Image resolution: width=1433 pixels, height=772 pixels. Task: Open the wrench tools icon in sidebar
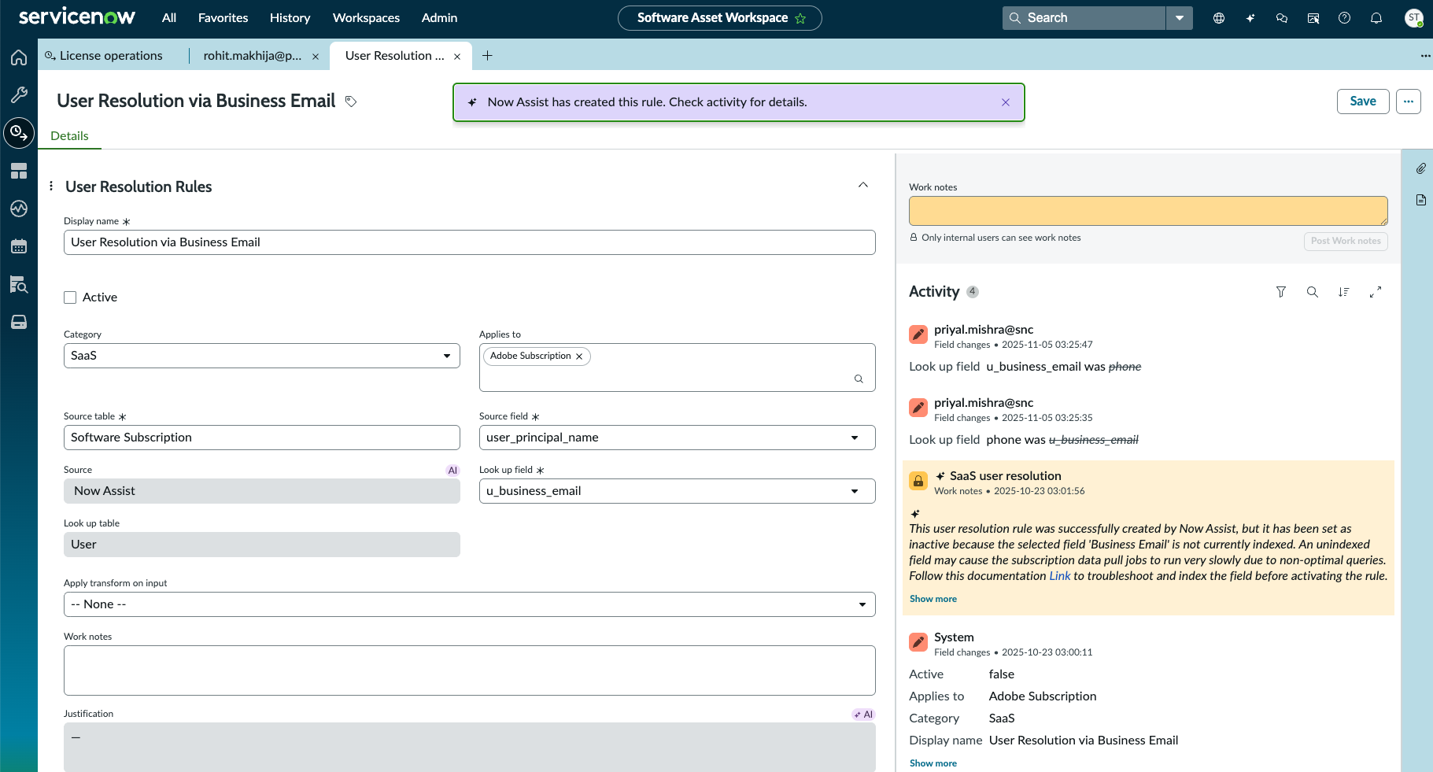coord(19,95)
